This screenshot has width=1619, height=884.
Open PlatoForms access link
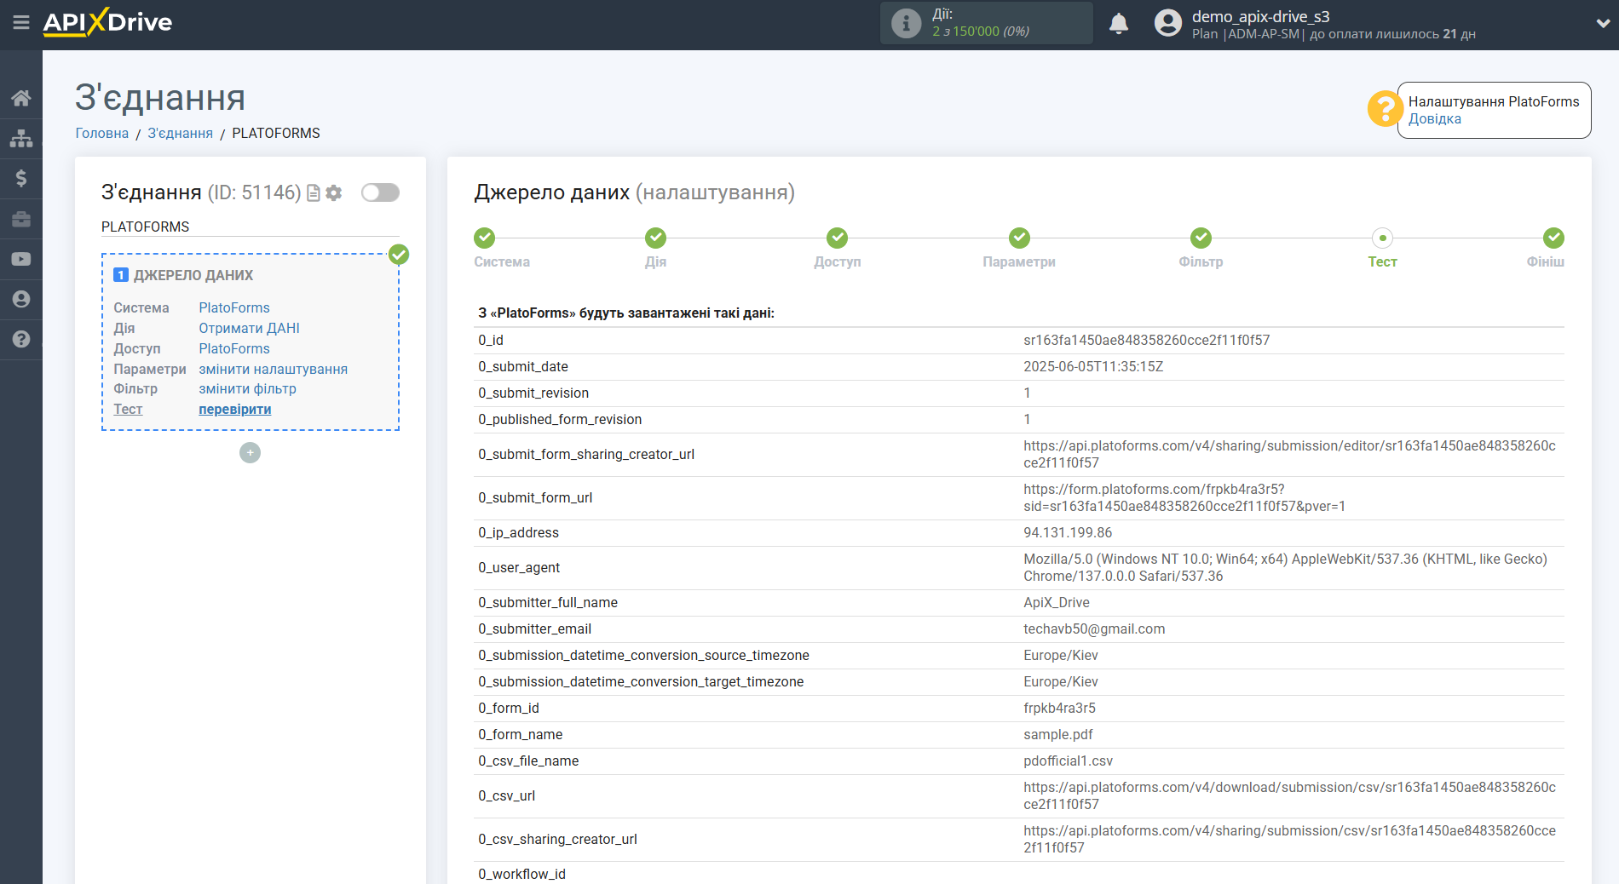234,348
